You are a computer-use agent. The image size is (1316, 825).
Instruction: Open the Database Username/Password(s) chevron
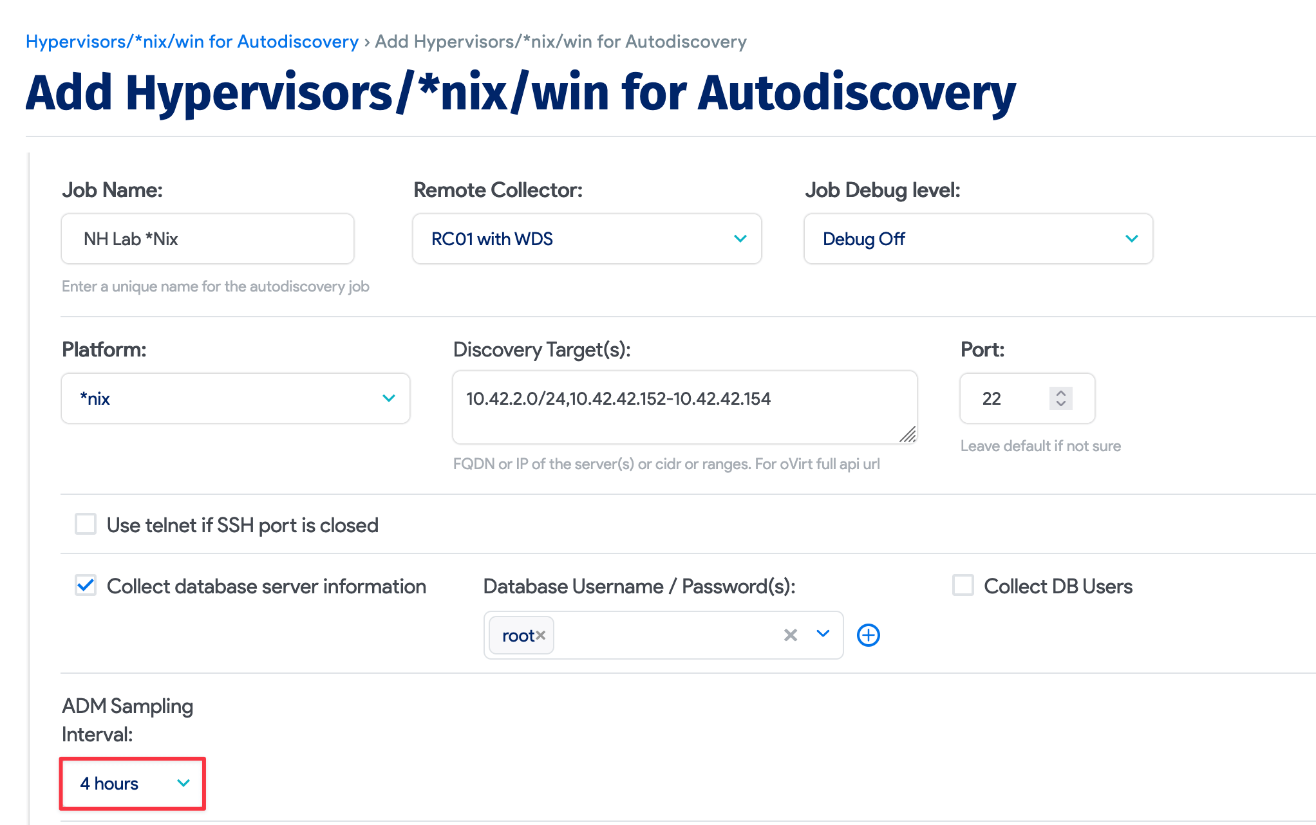tap(822, 635)
